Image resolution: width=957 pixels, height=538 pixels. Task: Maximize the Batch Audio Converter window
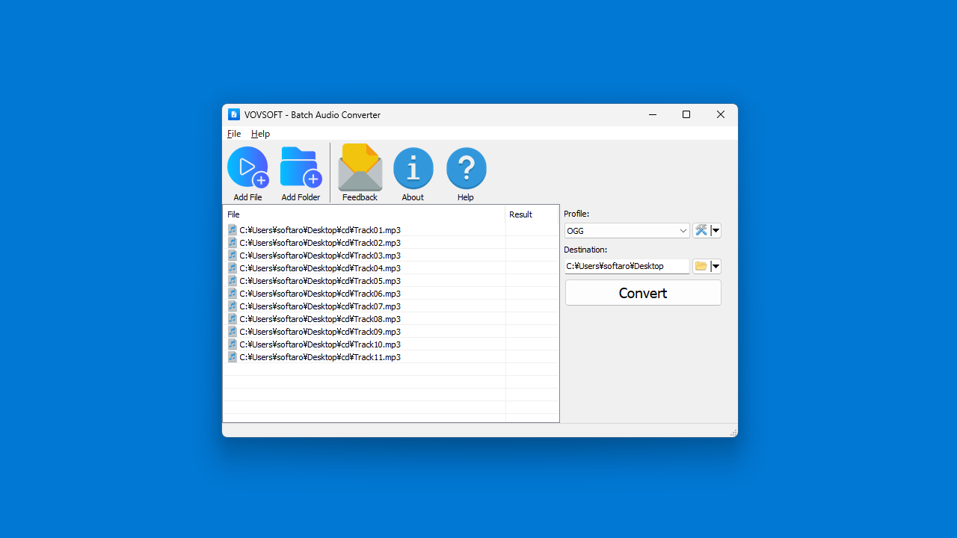686,114
